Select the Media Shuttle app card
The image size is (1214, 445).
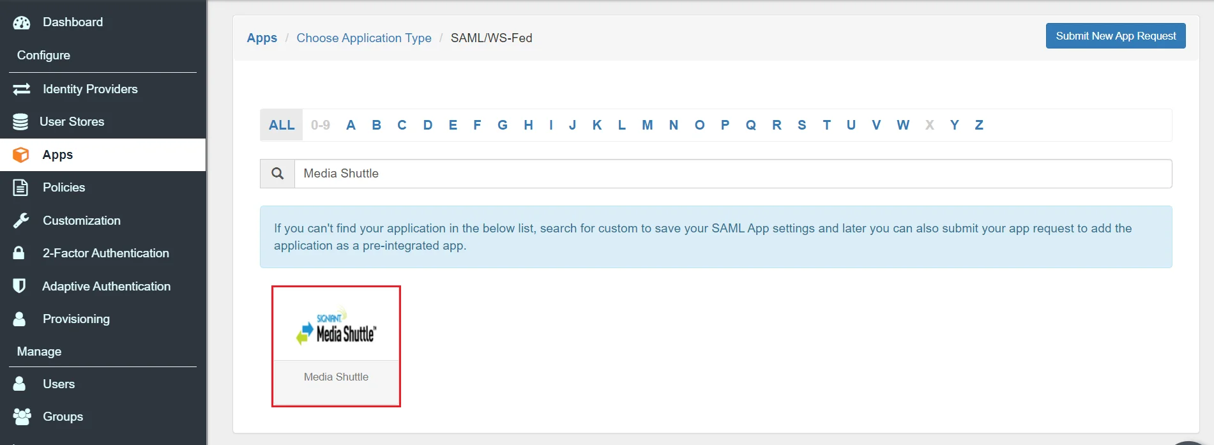click(x=336, y=346)
